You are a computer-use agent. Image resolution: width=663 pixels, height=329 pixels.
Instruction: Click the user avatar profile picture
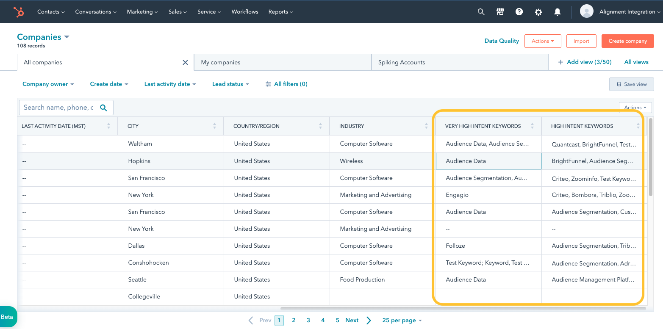tap(586, 11)
